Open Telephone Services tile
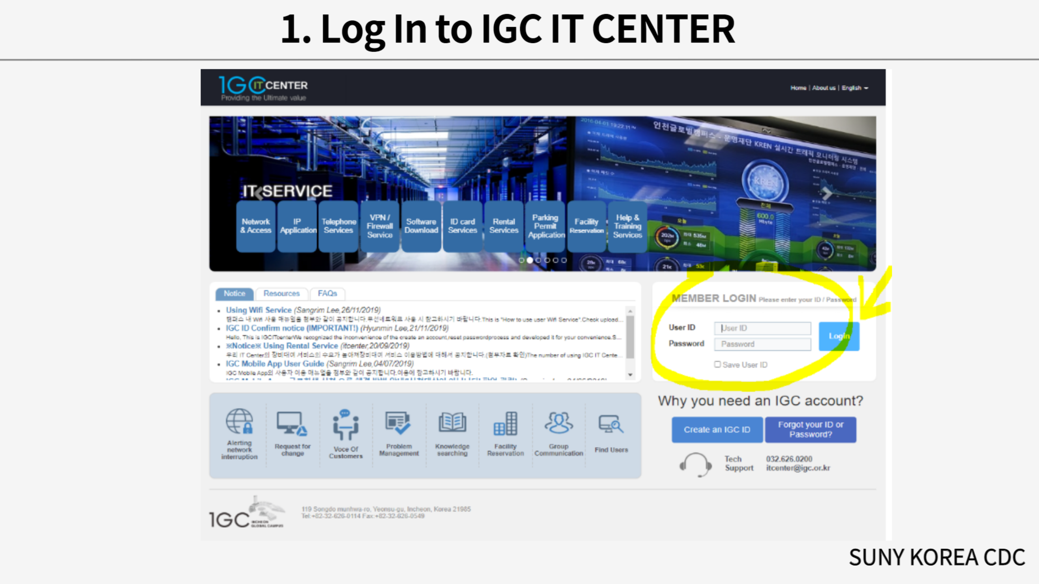The height and width of the screenshot is (584, 1039). 338,226
